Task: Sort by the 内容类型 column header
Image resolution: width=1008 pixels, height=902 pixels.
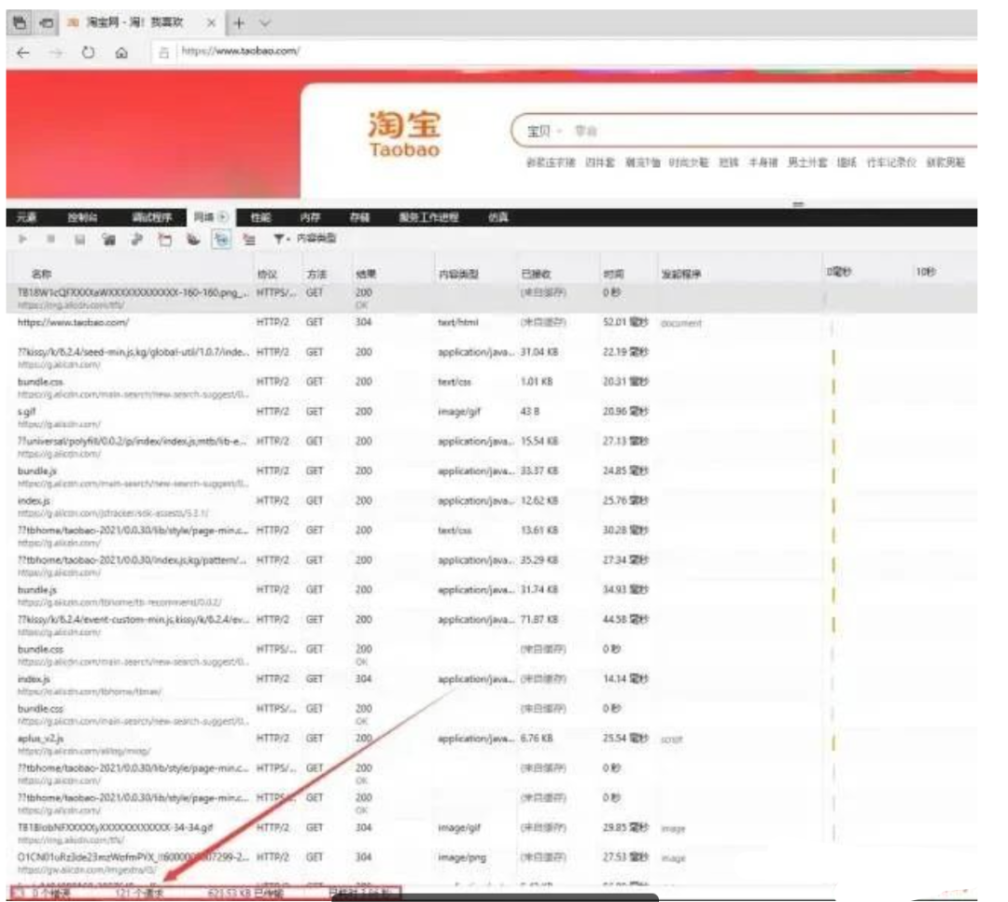Action: (x=458, y=275)
